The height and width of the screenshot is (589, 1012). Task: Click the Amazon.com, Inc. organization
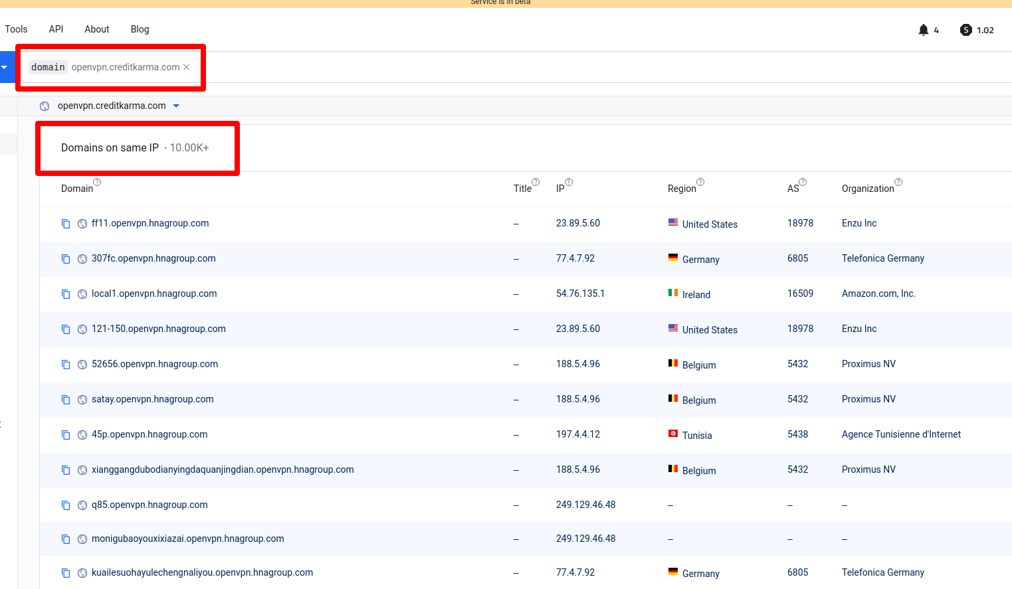click(x=878, y=294)
